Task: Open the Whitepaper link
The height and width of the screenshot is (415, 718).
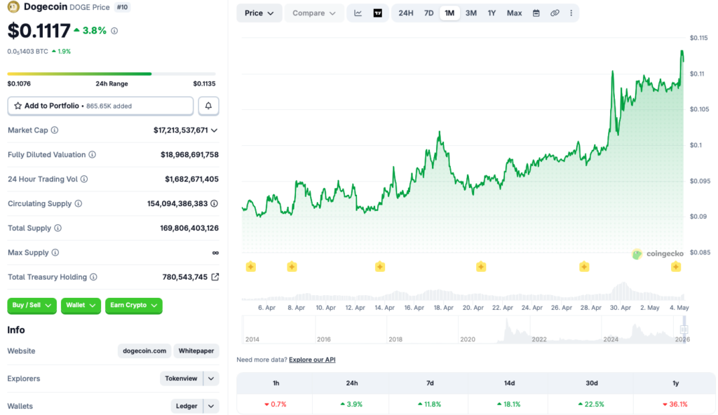Action: click(196, 351)
